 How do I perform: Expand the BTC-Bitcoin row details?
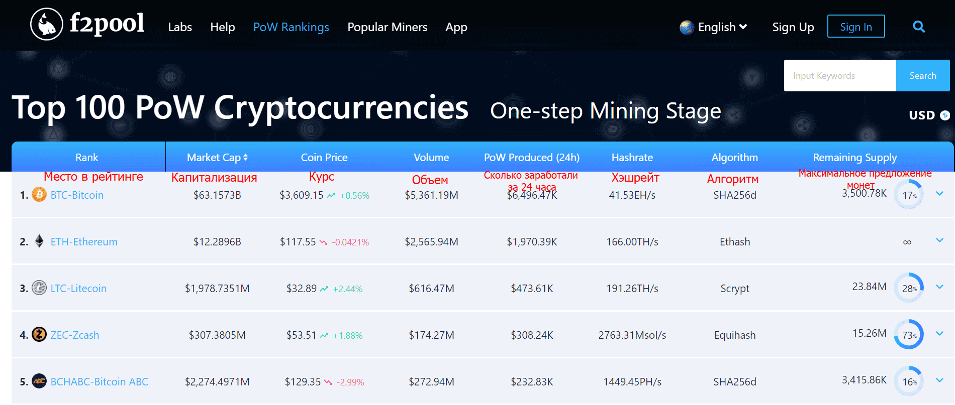939,193
